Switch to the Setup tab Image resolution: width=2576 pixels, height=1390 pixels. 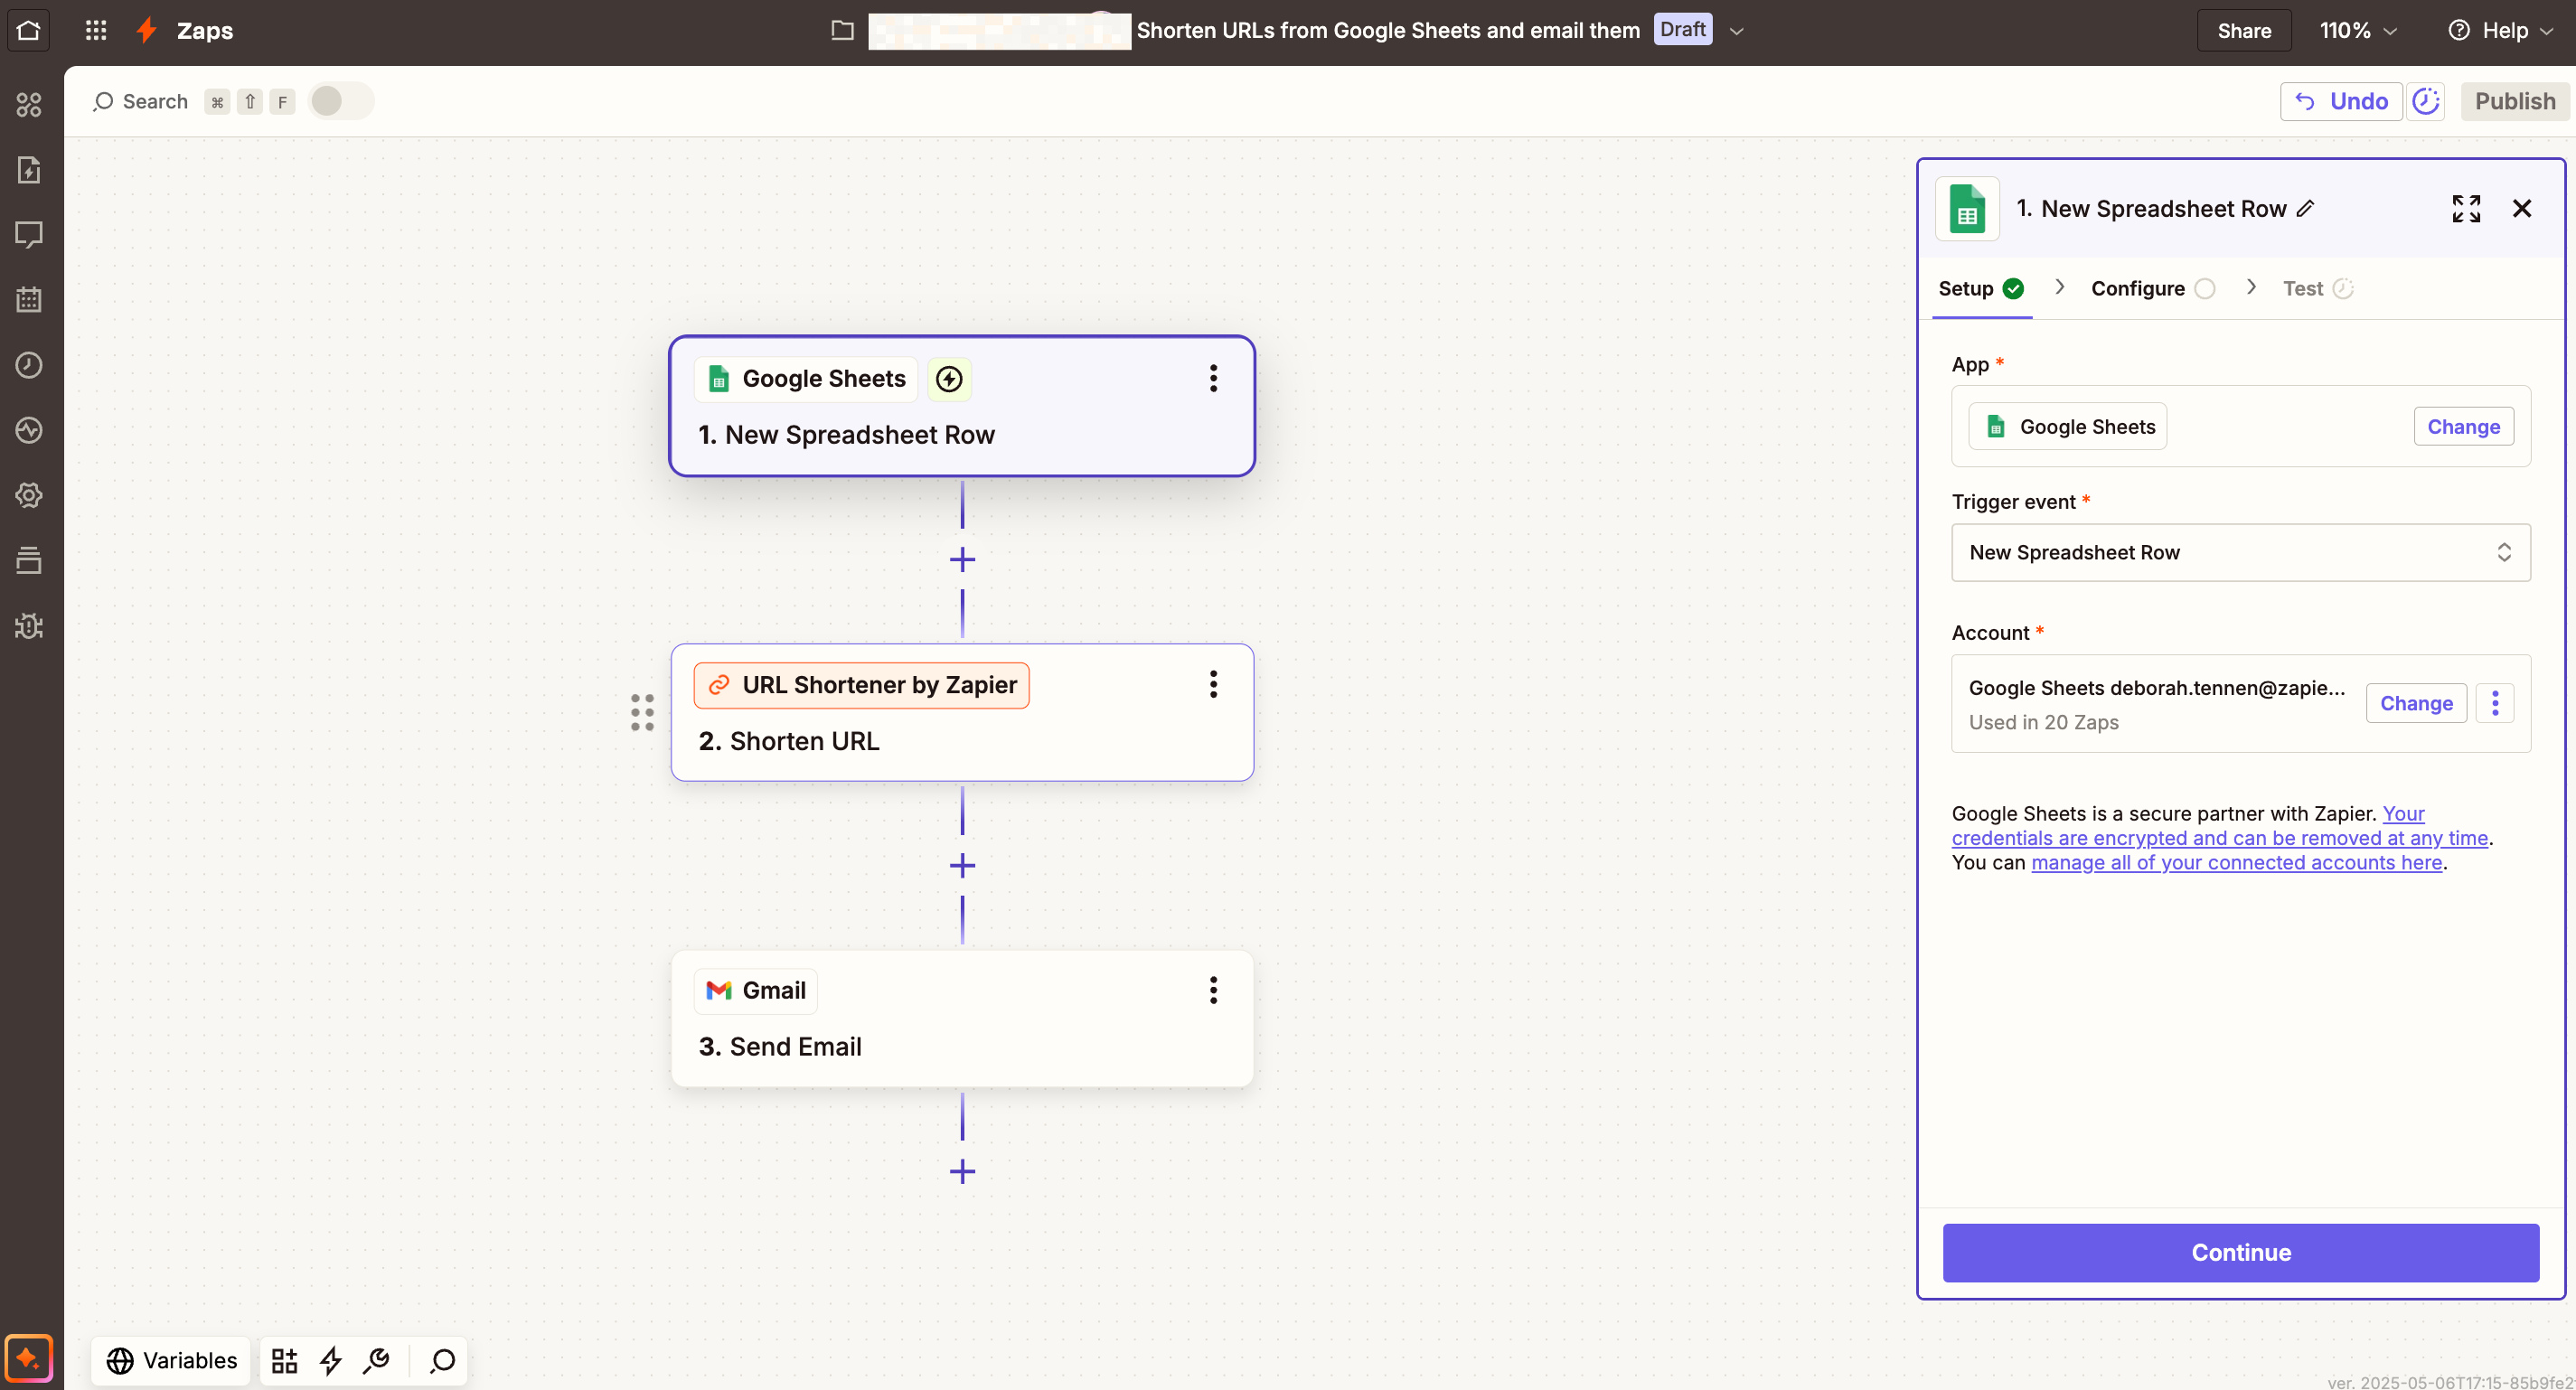click(x=1980, y=288)
